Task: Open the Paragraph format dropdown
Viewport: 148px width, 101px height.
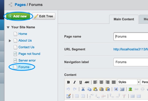Action: click(145, 82)
